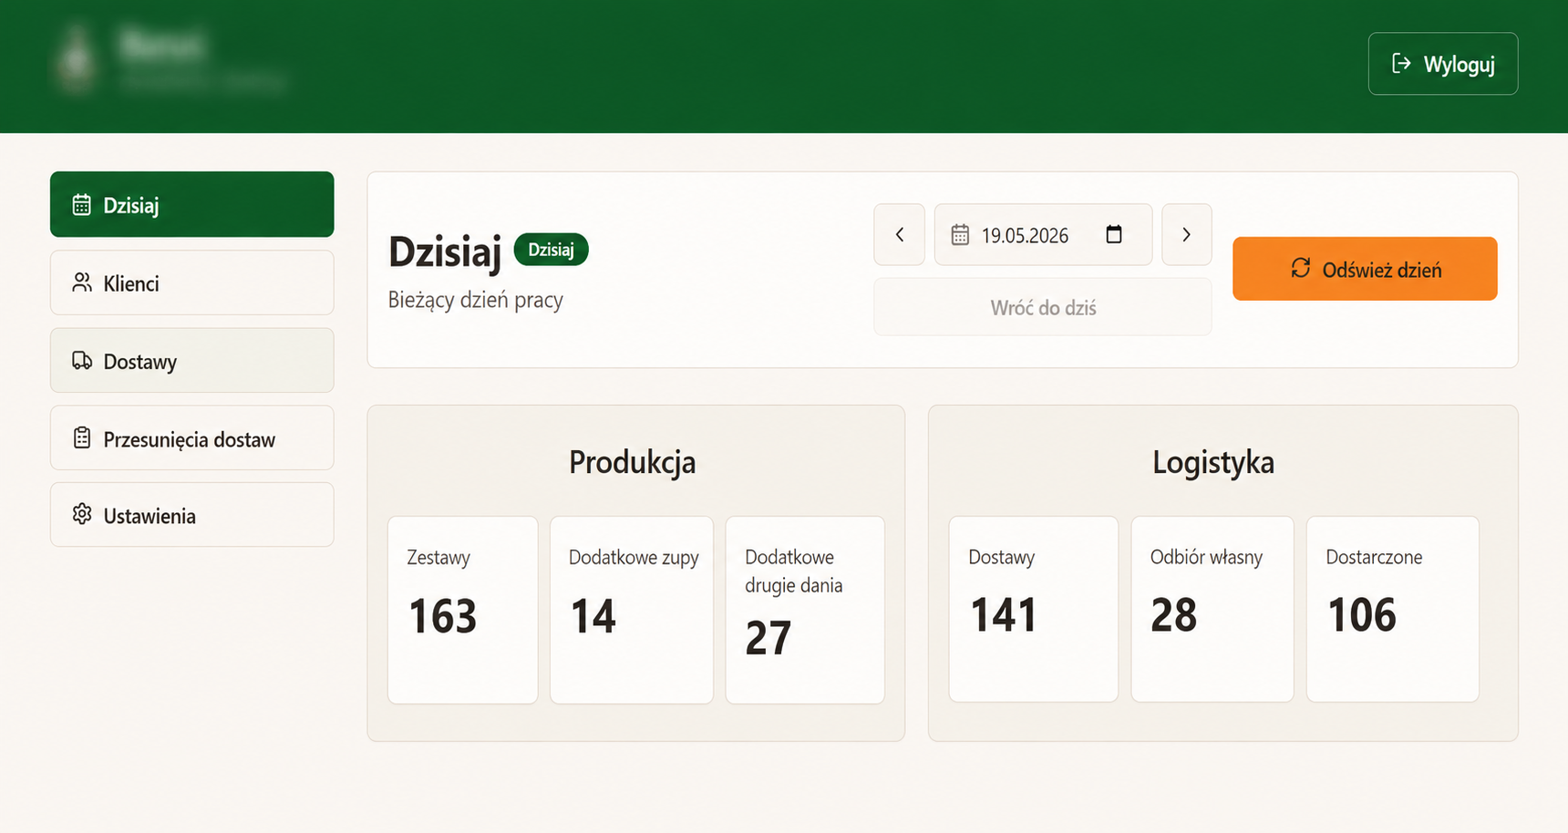This screenshot has height=833, width=1568.
Task: Open the Ustawienia settings section
Action: 192,515
